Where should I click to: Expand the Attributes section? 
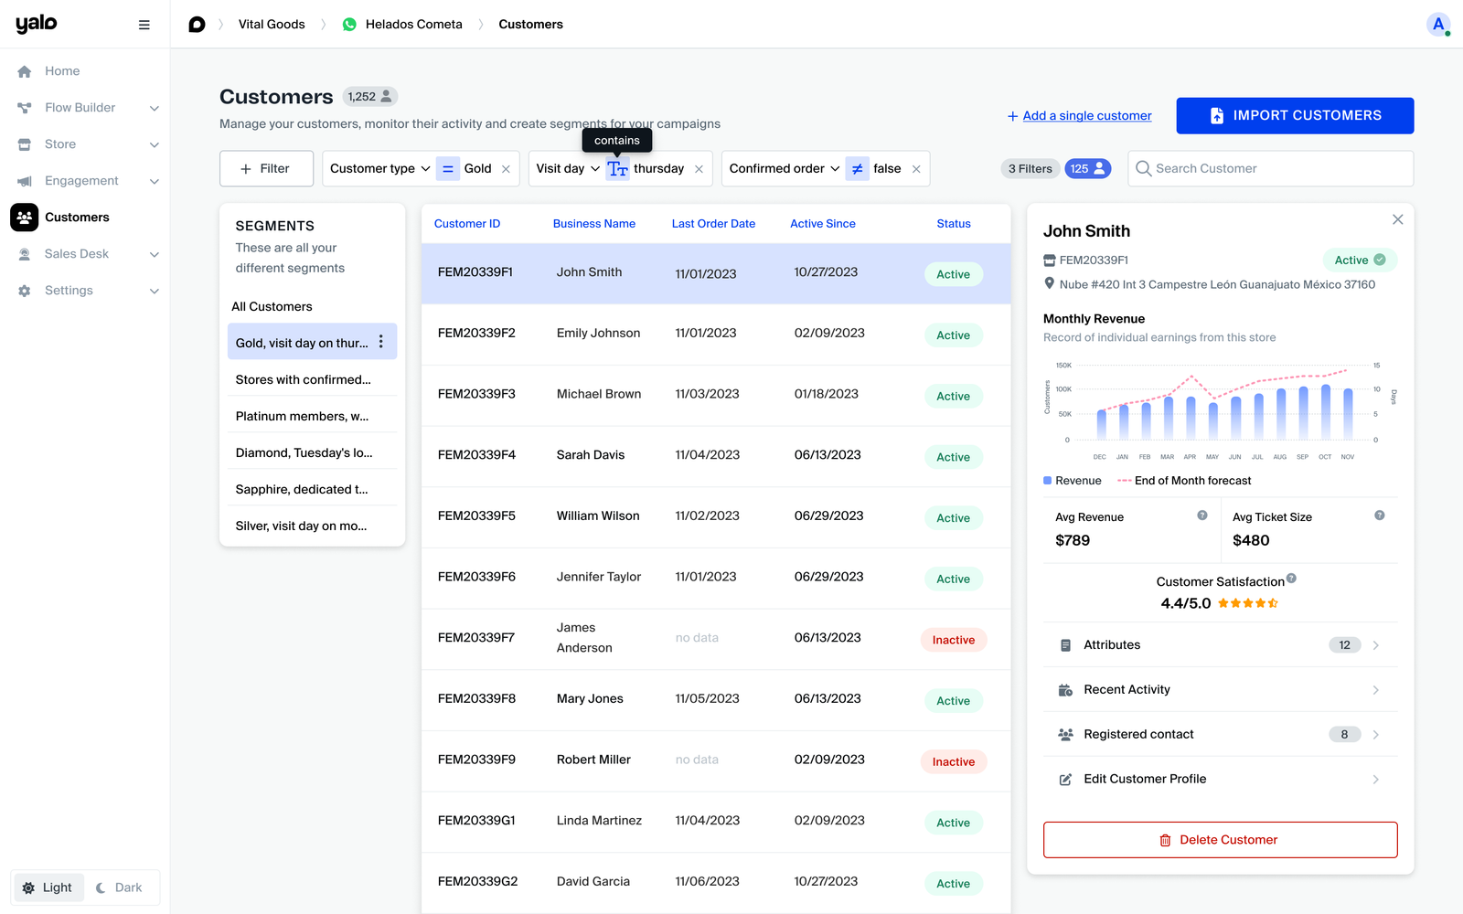point(1220,645)
